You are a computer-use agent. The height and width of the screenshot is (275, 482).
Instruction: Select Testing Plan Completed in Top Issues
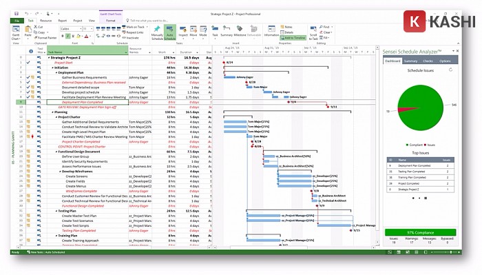420,172
